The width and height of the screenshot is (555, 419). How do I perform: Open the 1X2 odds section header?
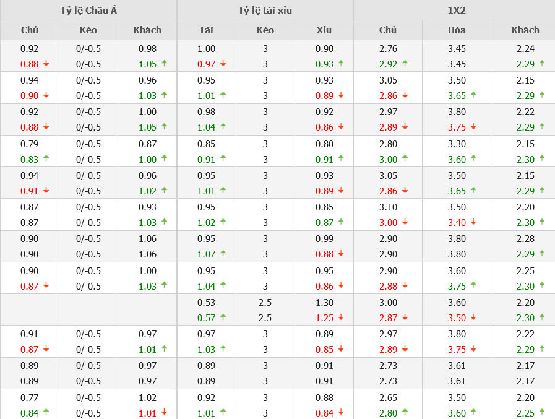coord(454,10)
